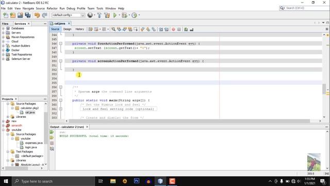Click the New Project toolbar icon
Viewport: 330px width, 186px height.
13,15
